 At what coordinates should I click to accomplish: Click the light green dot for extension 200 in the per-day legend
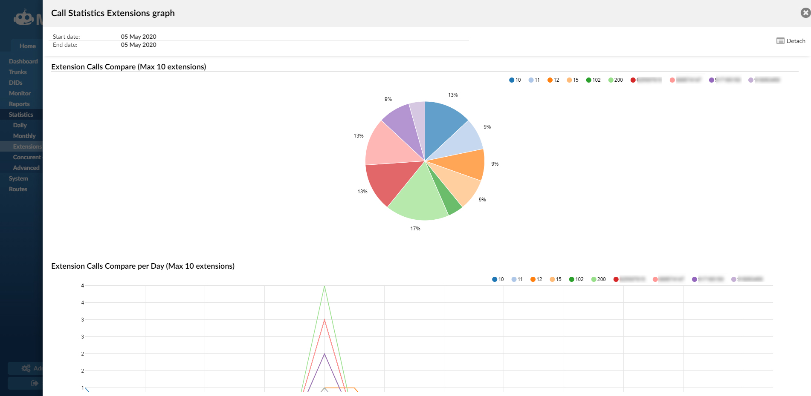coord(594,279)
